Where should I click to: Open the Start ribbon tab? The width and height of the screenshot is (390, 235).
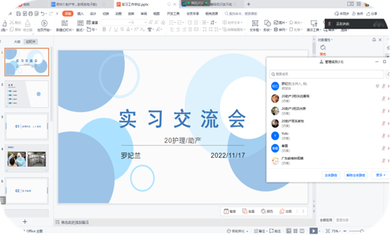point(68,14)
